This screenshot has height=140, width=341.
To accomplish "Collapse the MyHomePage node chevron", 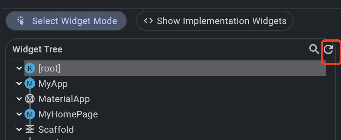I will click(19, 114).
